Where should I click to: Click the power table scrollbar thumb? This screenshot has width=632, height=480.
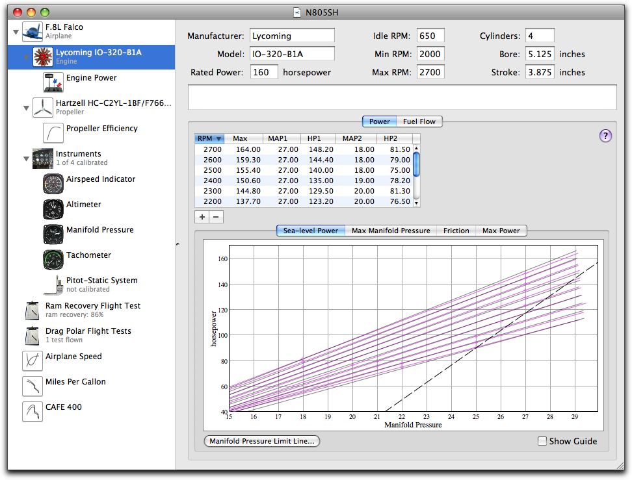click(416, 165)
